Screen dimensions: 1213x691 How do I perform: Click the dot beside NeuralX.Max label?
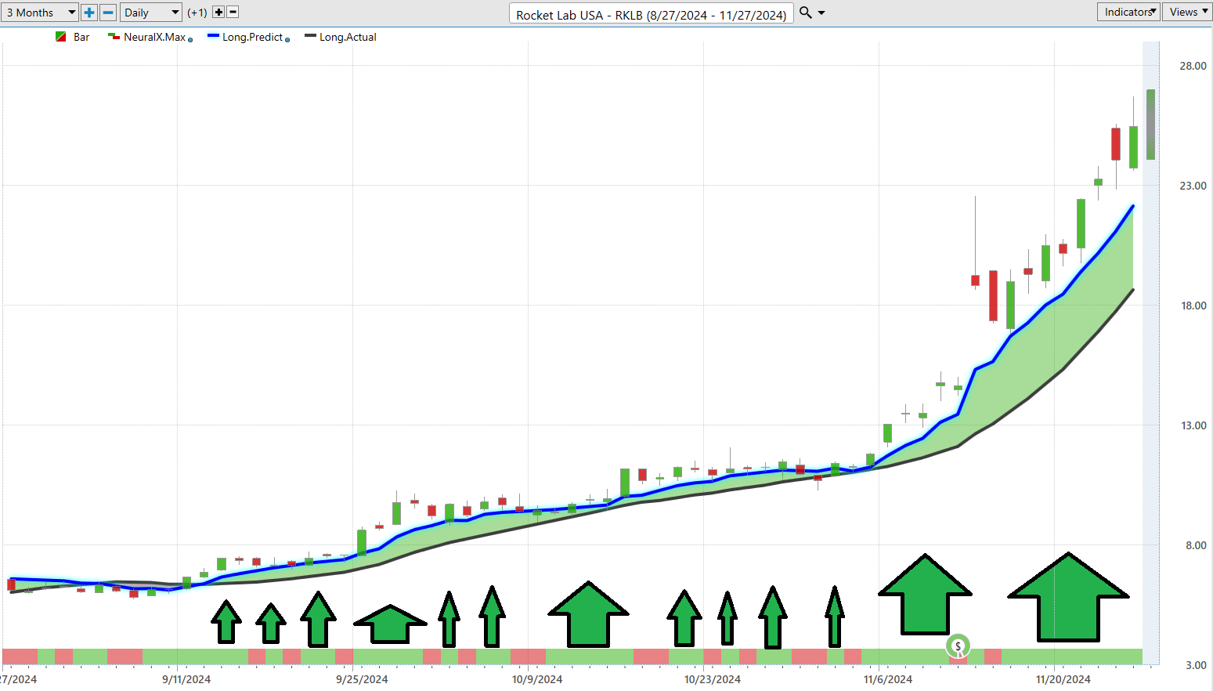(190, 40)
